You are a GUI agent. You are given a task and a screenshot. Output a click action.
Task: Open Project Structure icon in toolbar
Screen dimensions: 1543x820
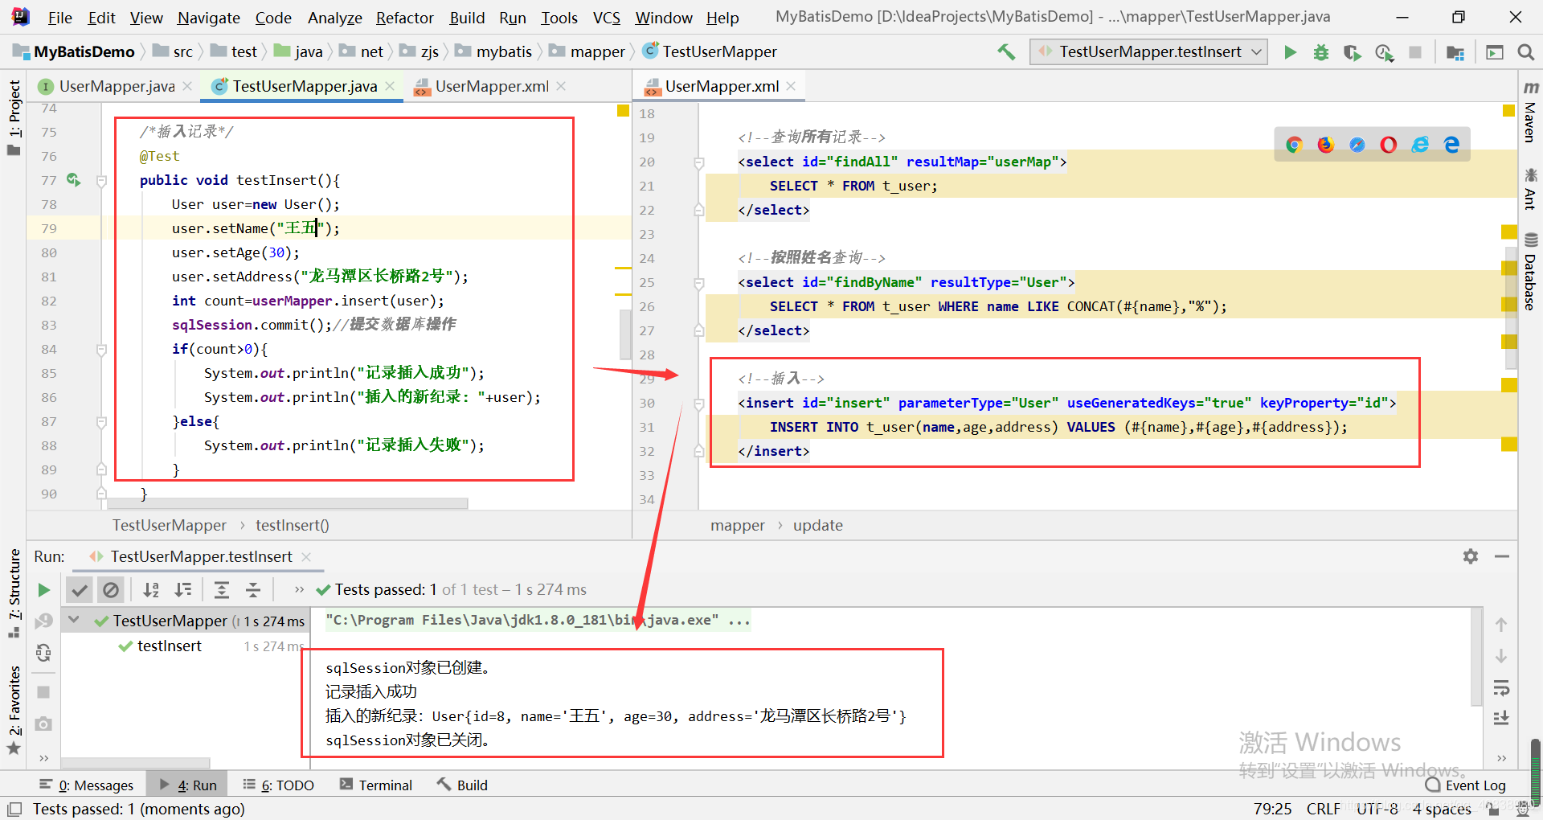pyautogui.click(x=1455, y=52)
